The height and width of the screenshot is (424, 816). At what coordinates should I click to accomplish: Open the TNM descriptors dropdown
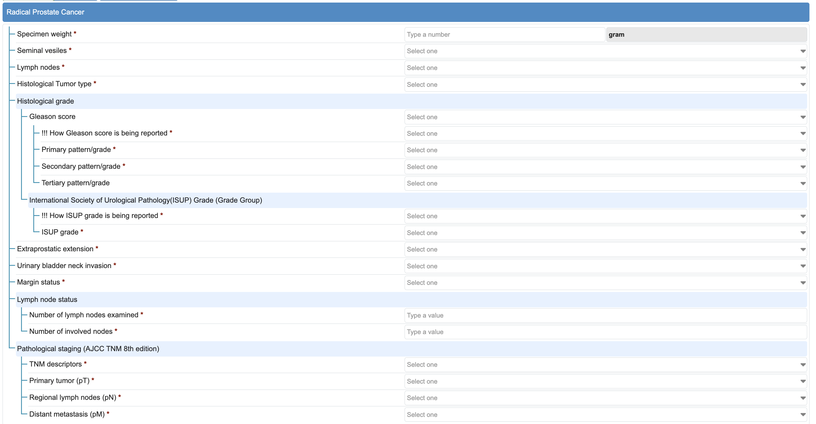coord(605,365)
